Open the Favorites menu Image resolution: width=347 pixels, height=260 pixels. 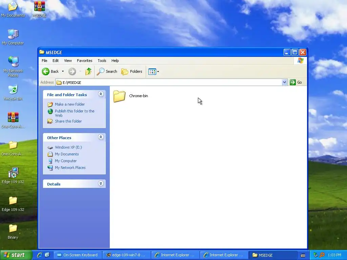pos(84,61)
